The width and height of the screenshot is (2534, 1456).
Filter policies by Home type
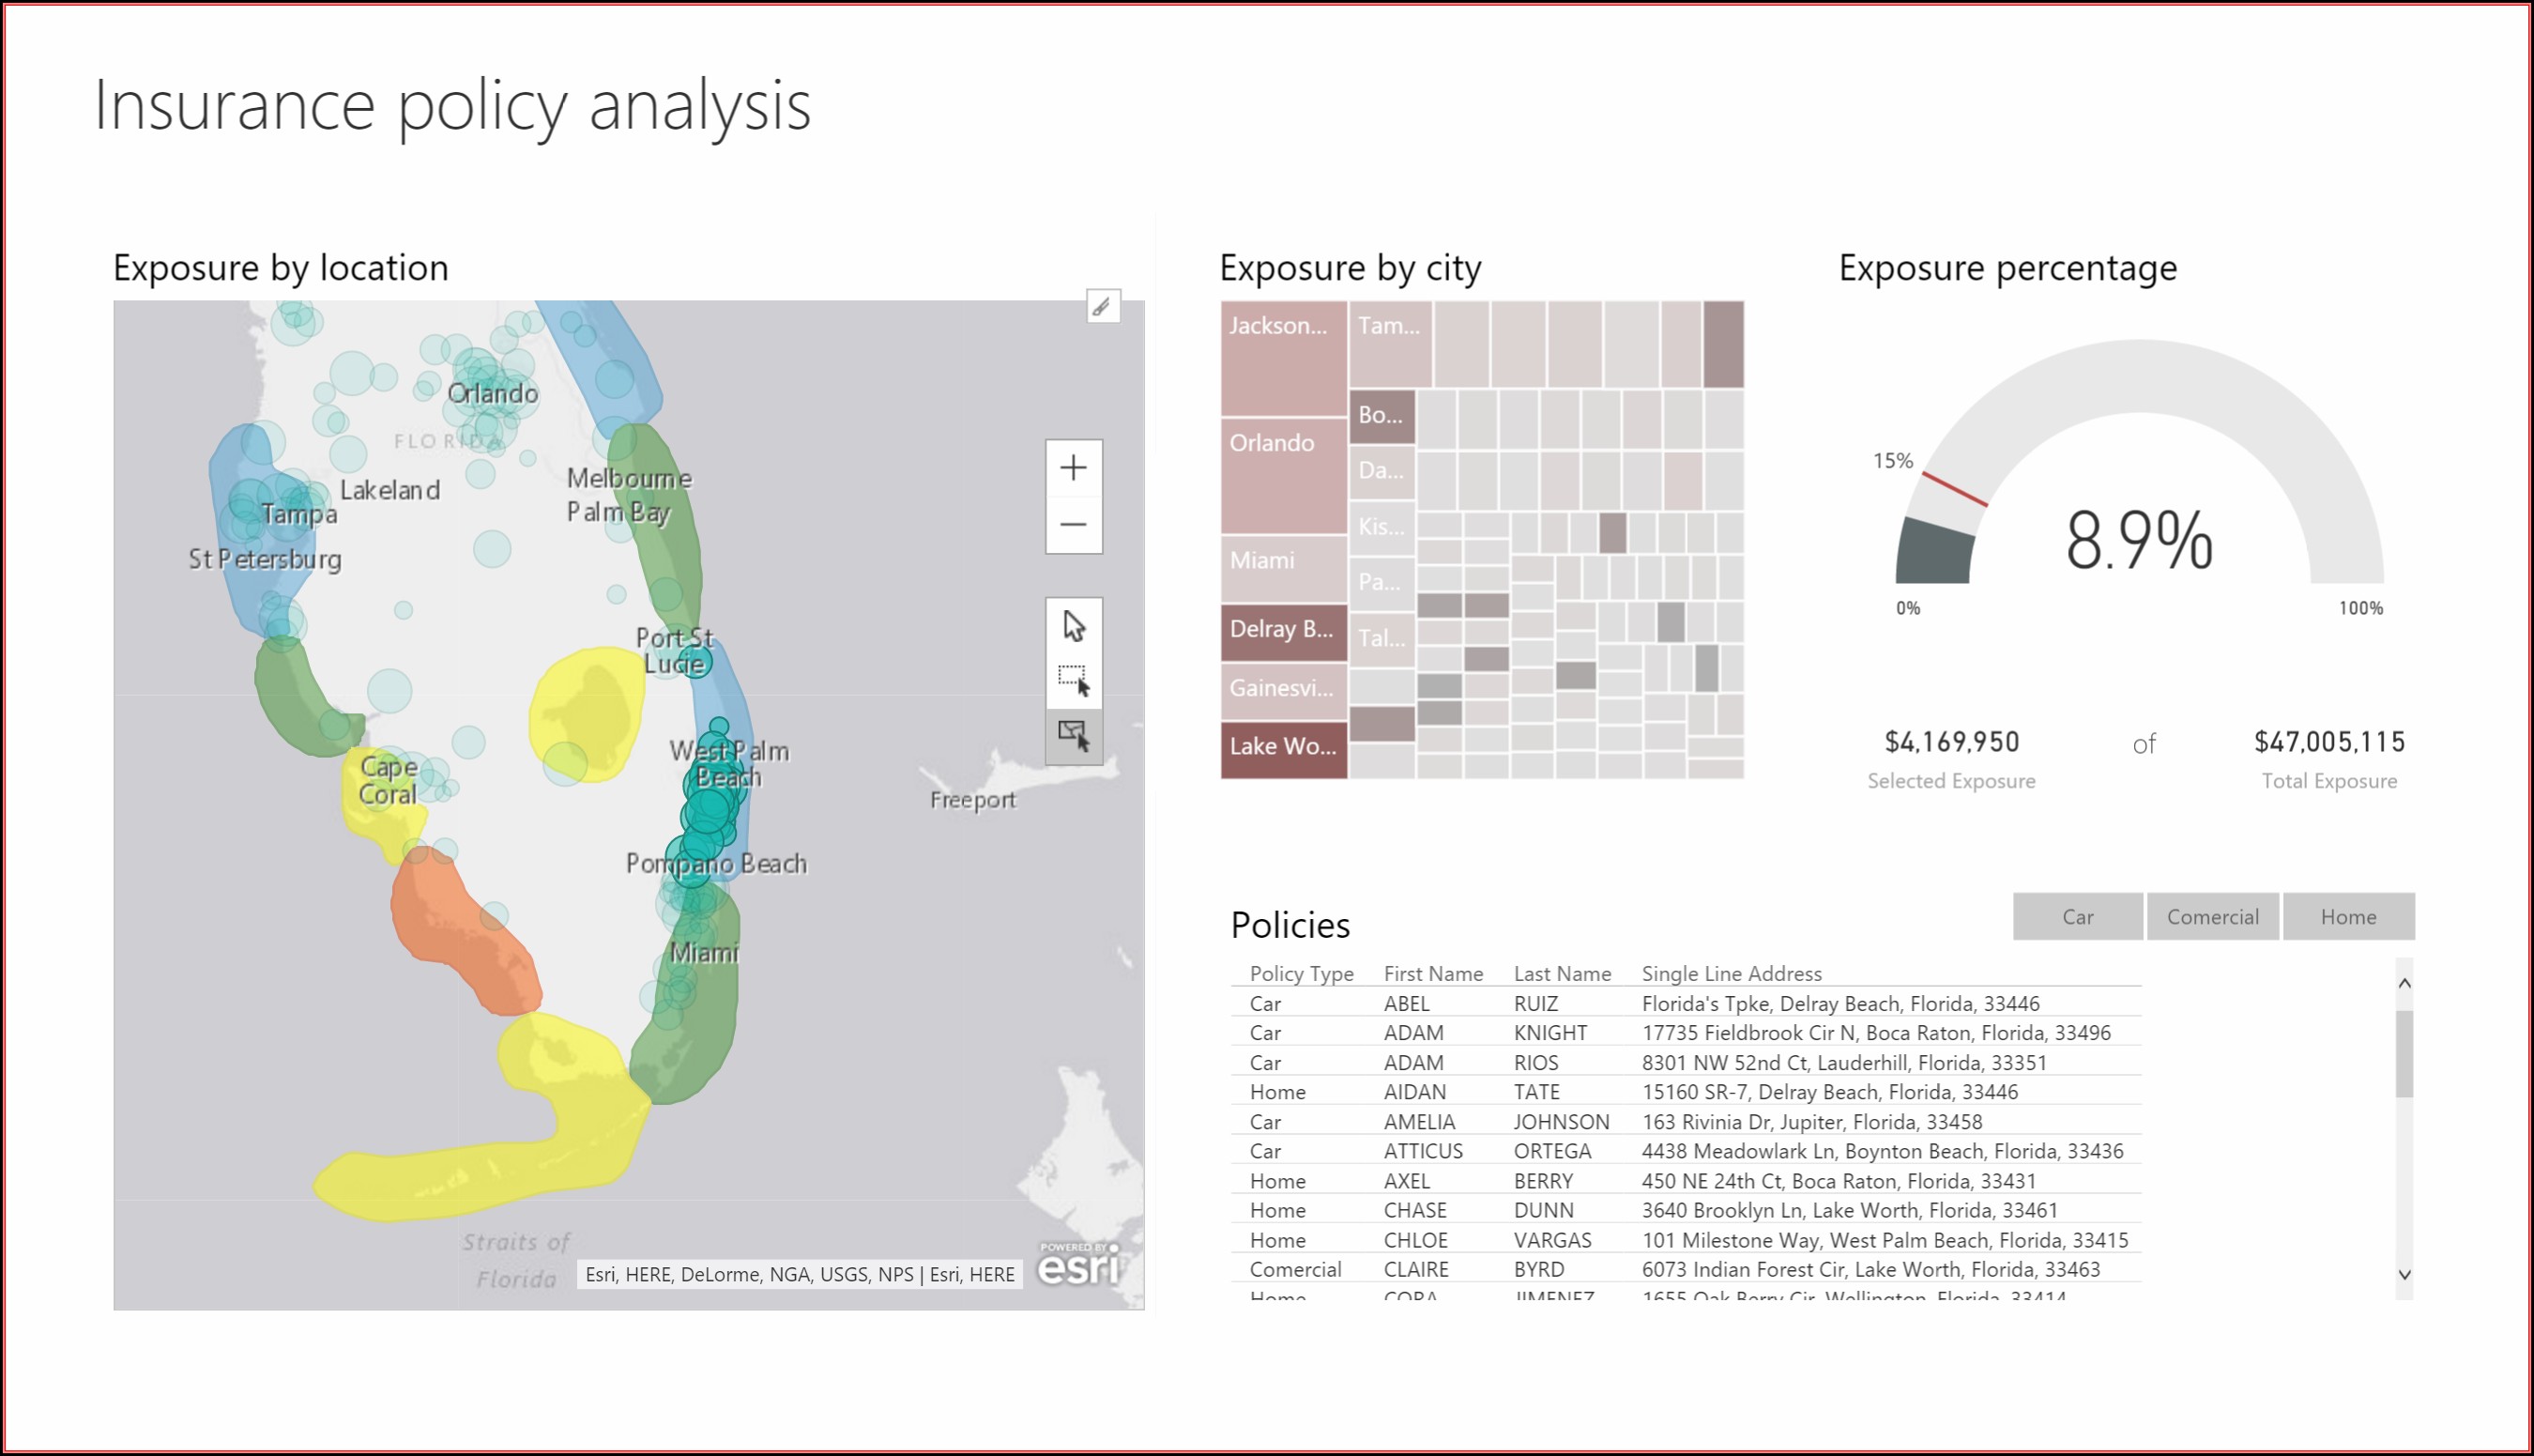(2348, 917)
